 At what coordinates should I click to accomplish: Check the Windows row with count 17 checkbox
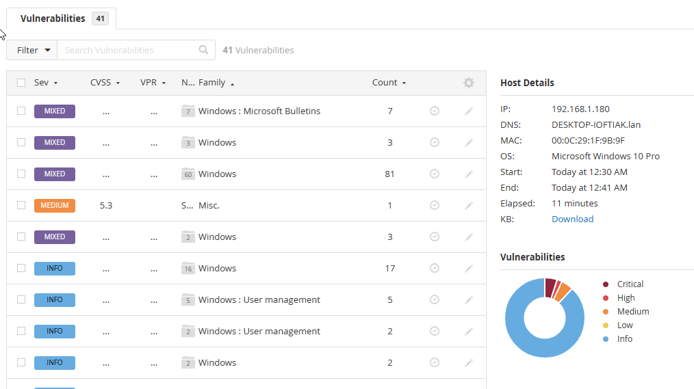point(21,267)
